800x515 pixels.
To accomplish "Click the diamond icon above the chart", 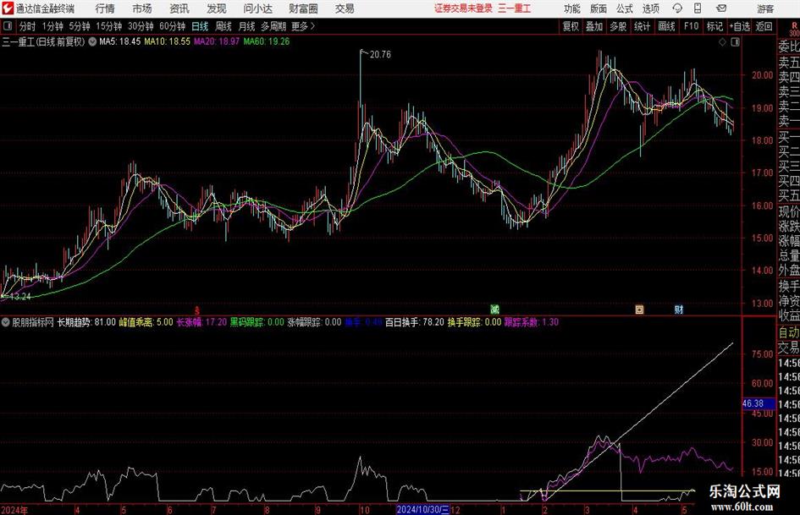I will [722, 41].
